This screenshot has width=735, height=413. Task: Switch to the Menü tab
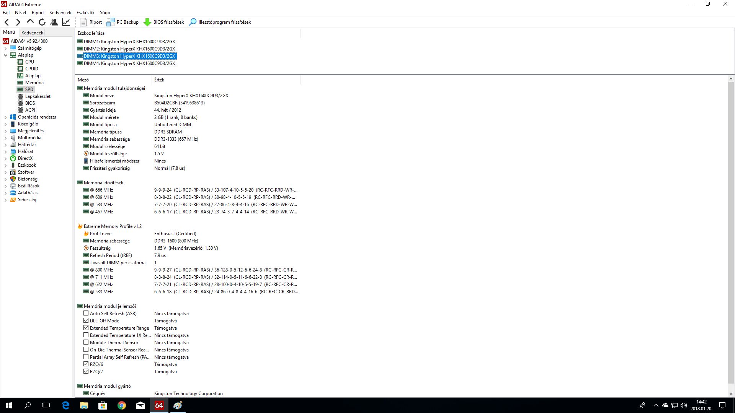tap(9, 32)
